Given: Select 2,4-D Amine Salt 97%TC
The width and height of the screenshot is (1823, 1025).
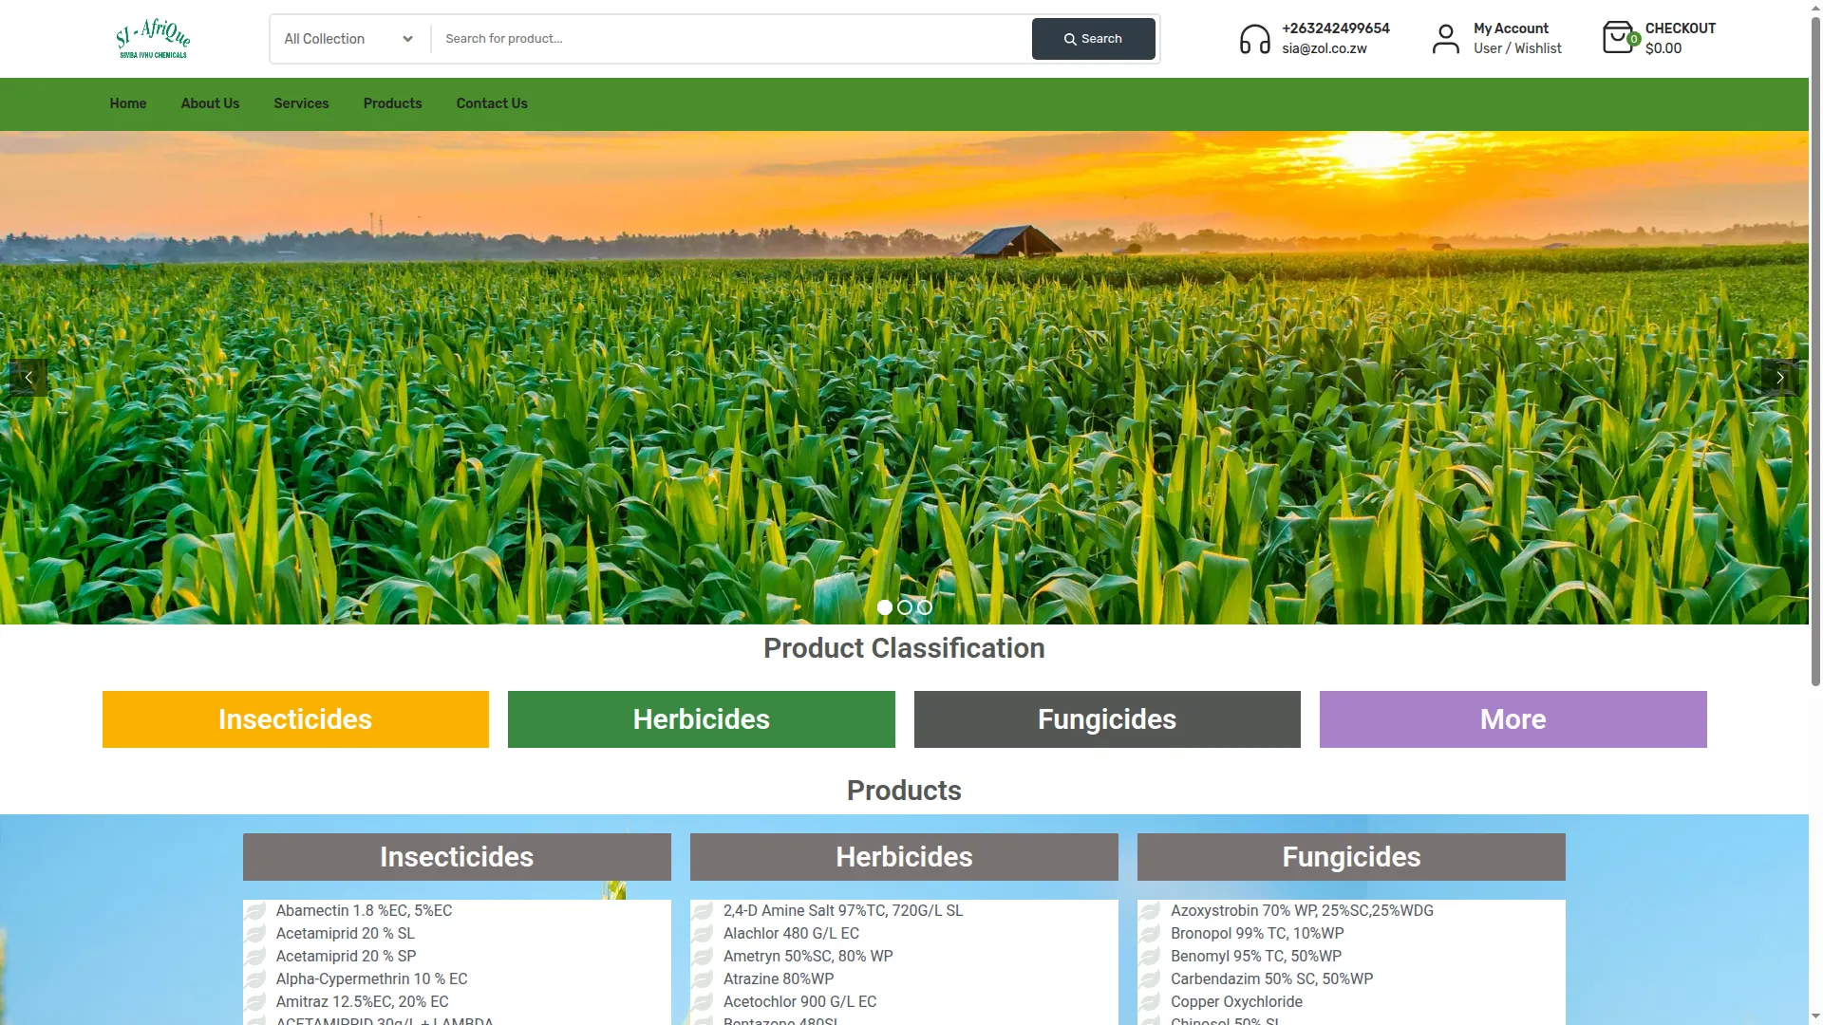Looking at the screenshot, I should (x=843, y=911).
